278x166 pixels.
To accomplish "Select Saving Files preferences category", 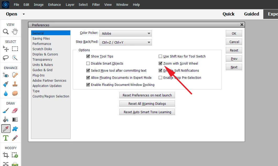I will tap(51, 39).
